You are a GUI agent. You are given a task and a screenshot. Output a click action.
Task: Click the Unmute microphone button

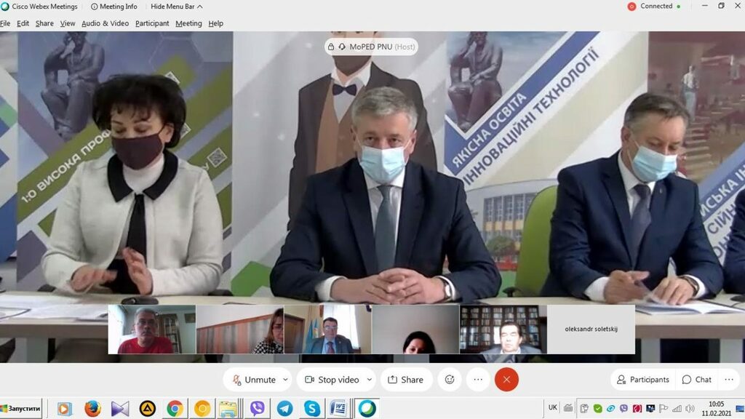(x=253, y=380)
